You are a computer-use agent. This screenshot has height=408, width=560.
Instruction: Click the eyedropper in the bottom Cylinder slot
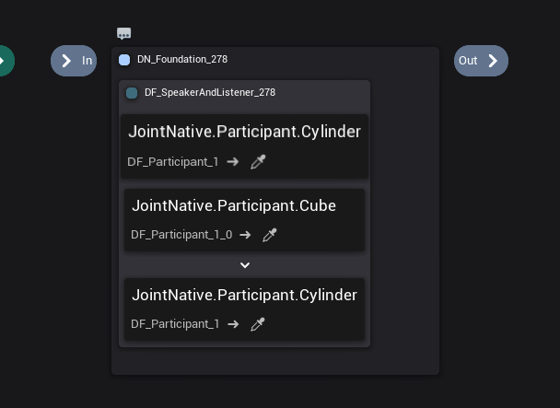[259, 324]
